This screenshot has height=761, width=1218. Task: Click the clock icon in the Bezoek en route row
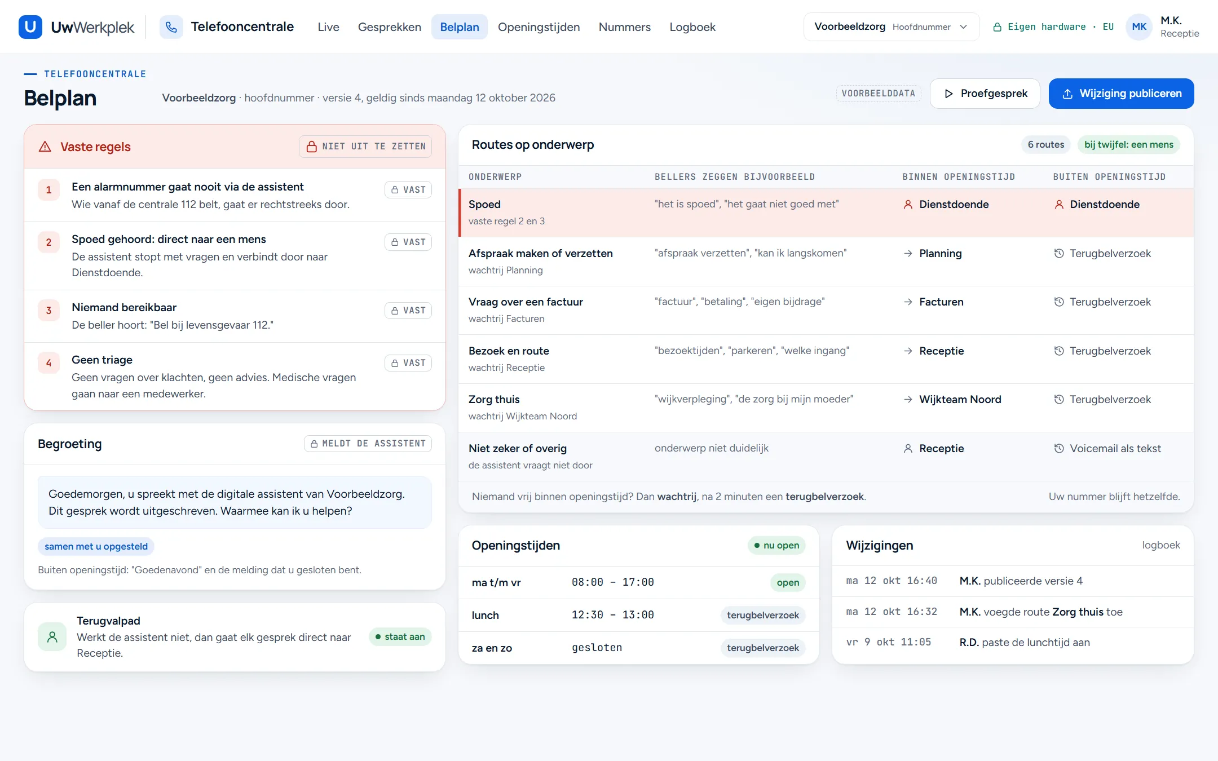click(1059, 351)
